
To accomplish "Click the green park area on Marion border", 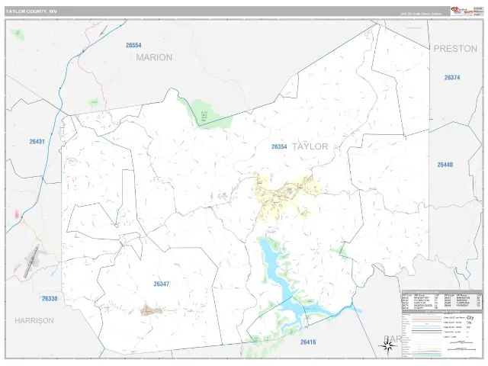I will pyautogui.click(x=207, y=114).
